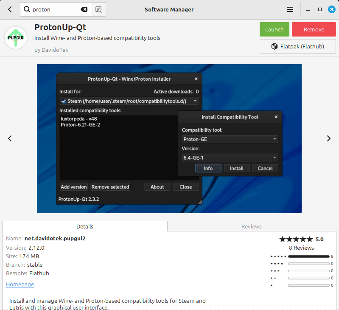
Task: Click the Software Manager window title
Action: [169, 9]
